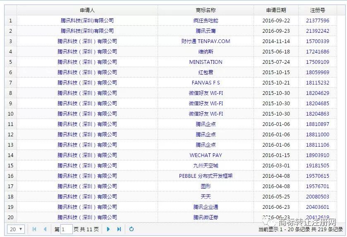Click application date 2016-09-22
The image size is (347, 237).
tap(276, 21)
